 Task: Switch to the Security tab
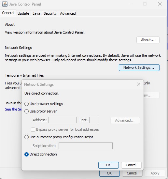[x=50, y=13]
